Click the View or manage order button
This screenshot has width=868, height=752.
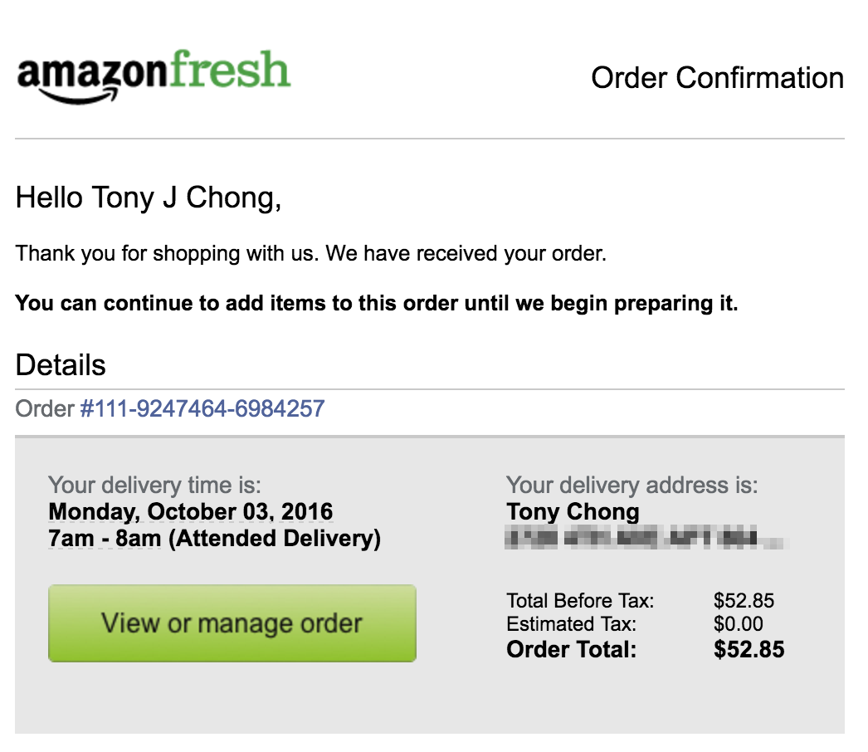pyautogui.click(x=232, y=623)
